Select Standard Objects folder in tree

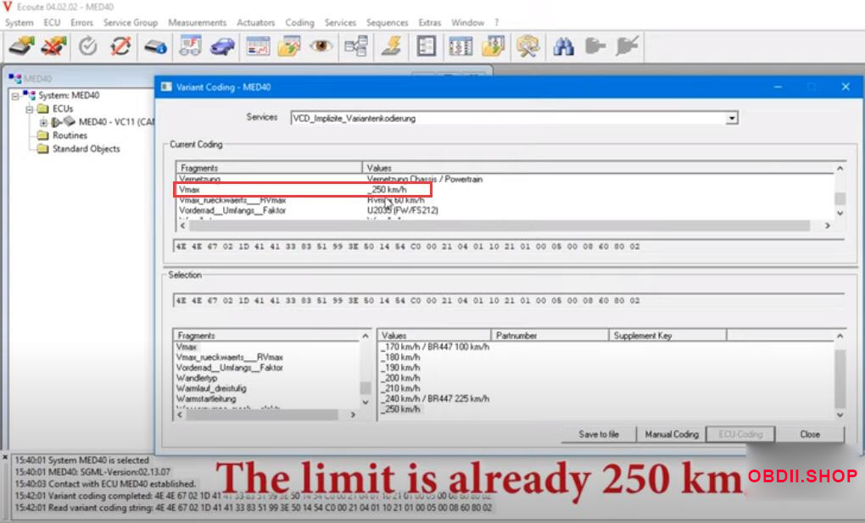pos(86,149)
